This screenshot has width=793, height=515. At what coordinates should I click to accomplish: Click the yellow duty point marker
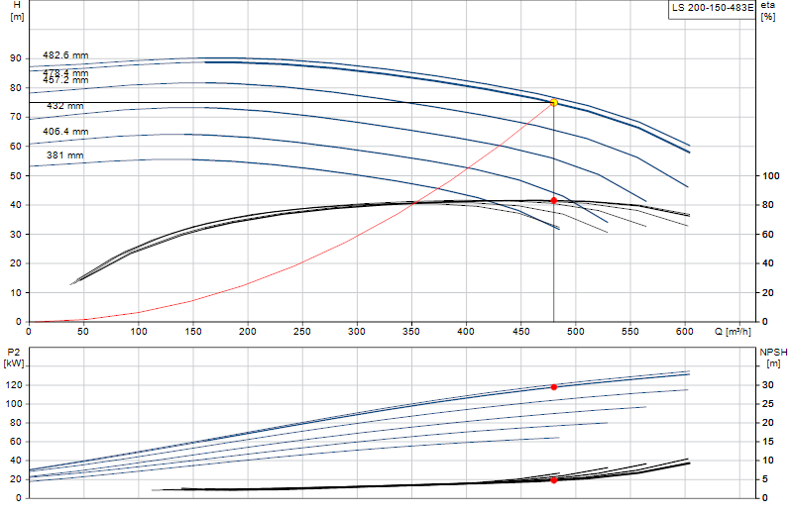point(554,103)
